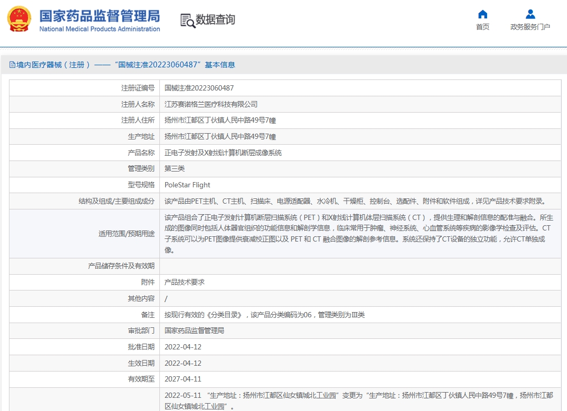The height and width of the screenshot is (411, 567).
Task: Click the 生产地址 label cell
Action: coord(84,136)
